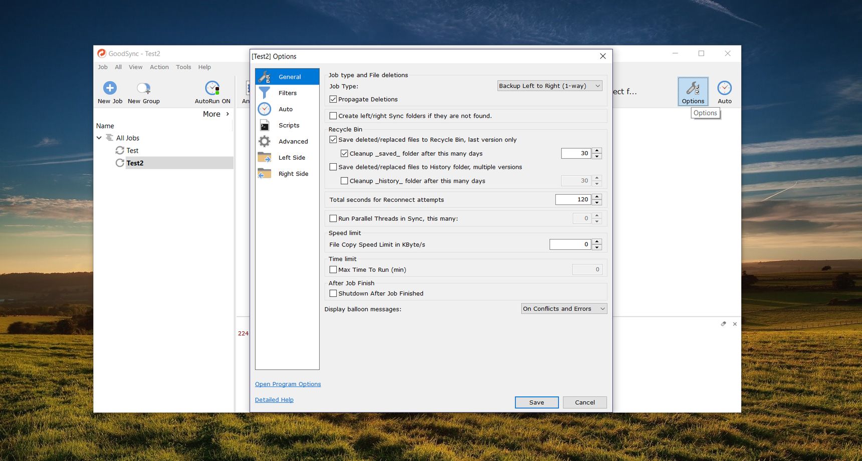Click the All Jobs list icon

(109, 138)
